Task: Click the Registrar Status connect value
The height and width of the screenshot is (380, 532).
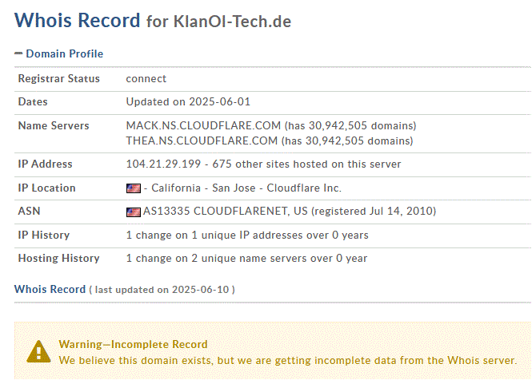Action: click(x=146, y=78)
